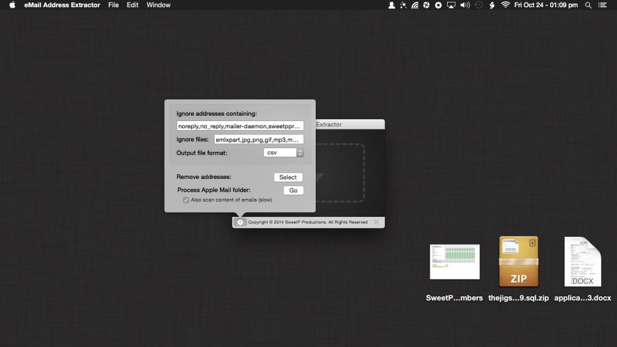Click the output format stepper arrows
617x347 pixels.
click(299, 152)
